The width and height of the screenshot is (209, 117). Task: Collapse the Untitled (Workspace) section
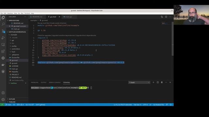pos(17,32)
